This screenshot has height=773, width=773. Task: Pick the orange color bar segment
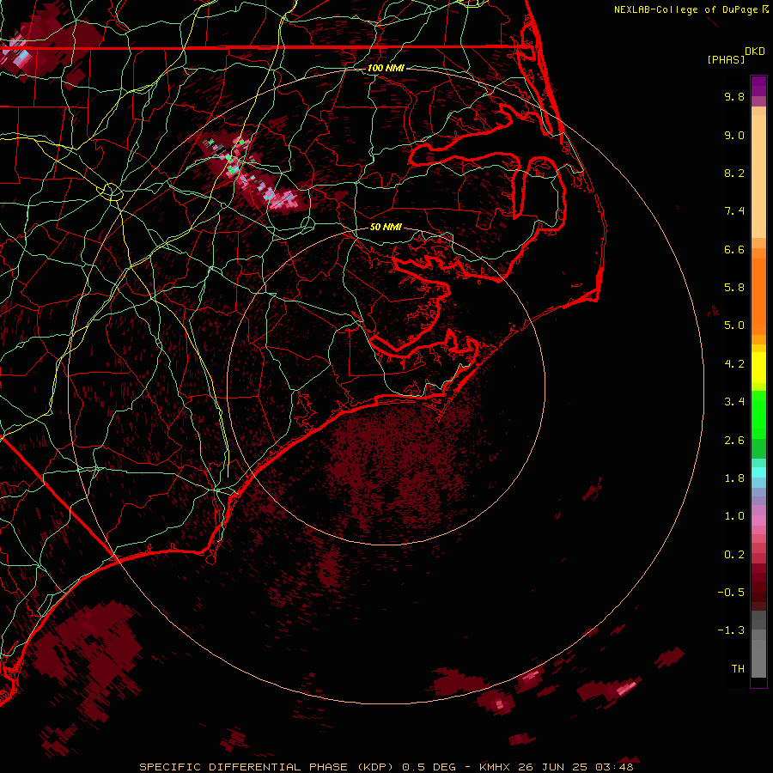[x=758, y=296]
